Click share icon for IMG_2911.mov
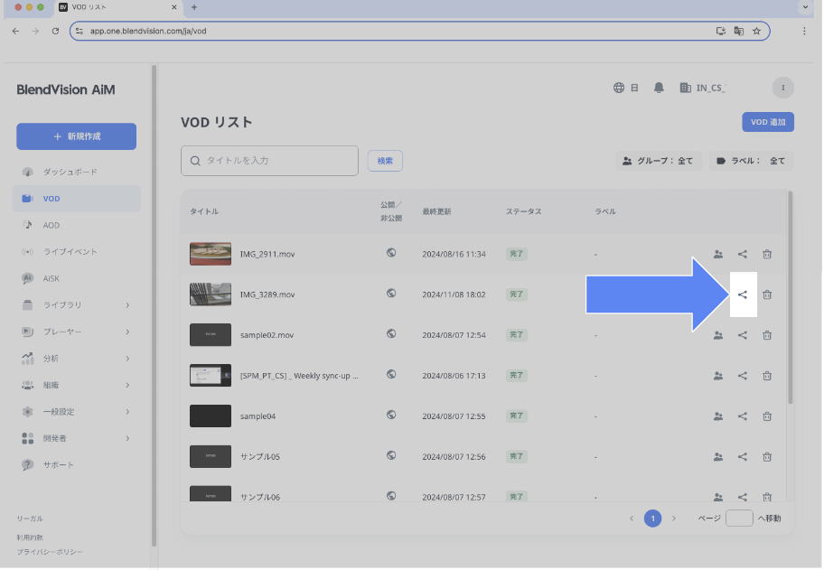The image size is (824, 570). 742,254
